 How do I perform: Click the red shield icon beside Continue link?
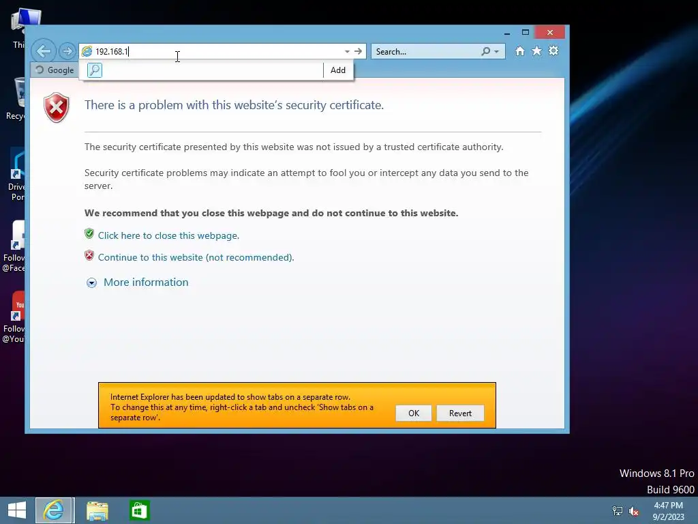coord(89,255)
